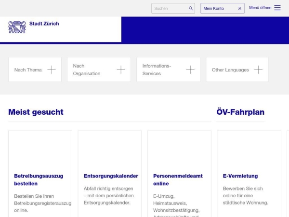Go to Entsorgungskalender page
This screenshot has width=289, height=217.
click(111, 176)
